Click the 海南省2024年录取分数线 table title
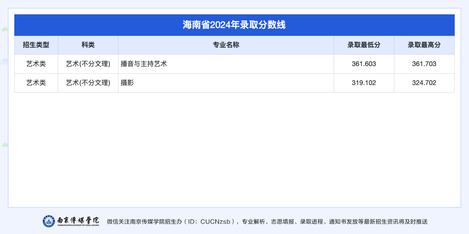Image resolution: width=469 pixels, height=234 pixels. tap(234, 25)
